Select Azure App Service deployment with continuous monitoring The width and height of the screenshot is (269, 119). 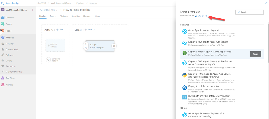click(206, 115)
